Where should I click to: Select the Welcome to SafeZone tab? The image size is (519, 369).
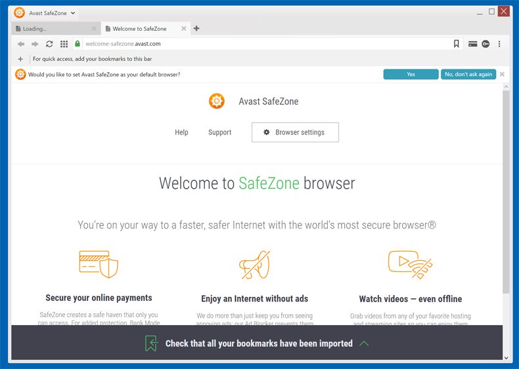point(145,29)
